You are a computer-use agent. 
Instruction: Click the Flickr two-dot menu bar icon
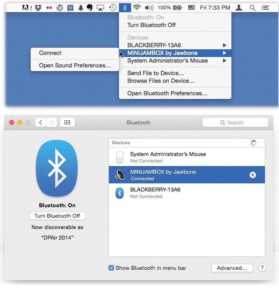click(49, 8)
